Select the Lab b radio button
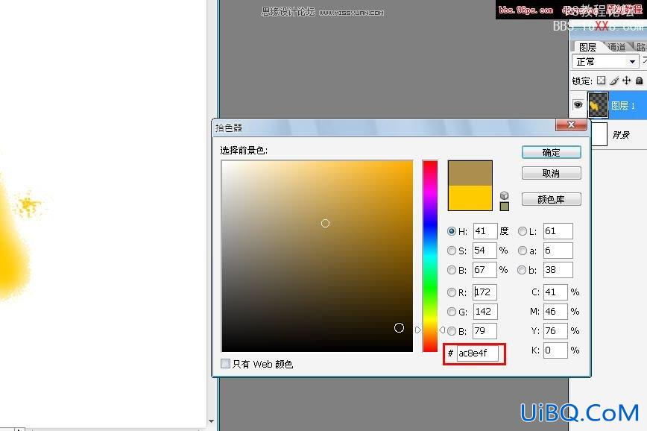This screenshot has height=431, width=647. [x=522, y=270]
